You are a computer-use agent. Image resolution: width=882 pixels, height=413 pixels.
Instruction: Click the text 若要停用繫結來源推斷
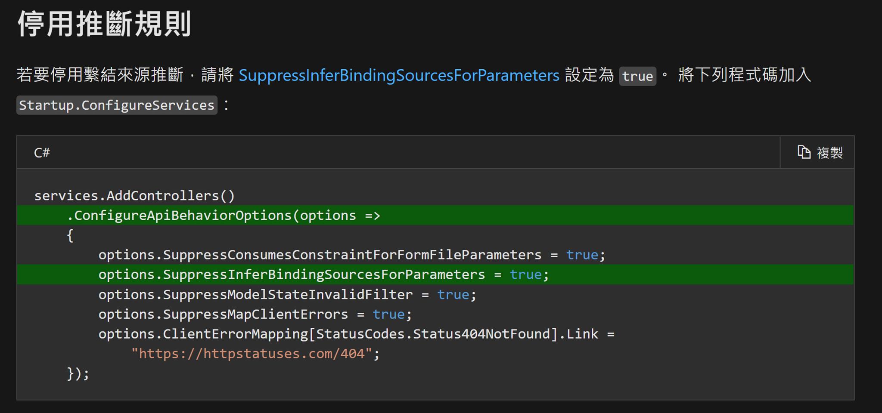click(100, 75)
